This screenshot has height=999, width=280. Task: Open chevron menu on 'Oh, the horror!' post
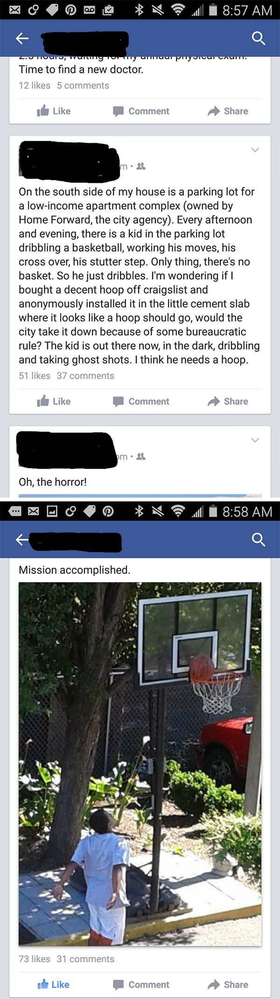pos(255,440)
